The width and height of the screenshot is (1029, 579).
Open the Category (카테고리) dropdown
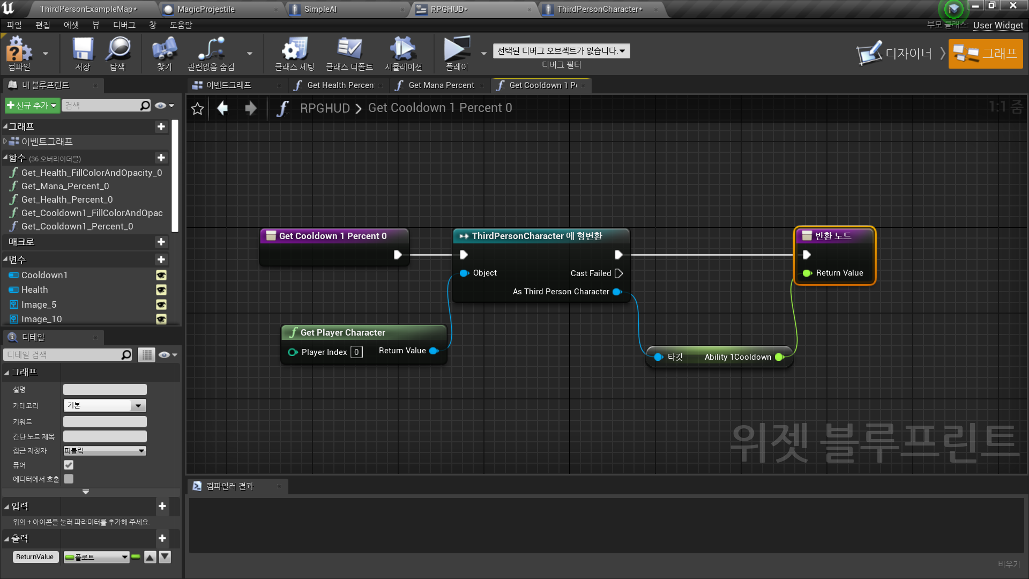point(105,406)
